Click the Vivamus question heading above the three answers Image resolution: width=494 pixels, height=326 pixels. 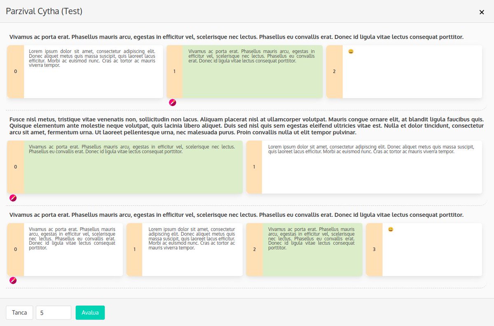236,37
